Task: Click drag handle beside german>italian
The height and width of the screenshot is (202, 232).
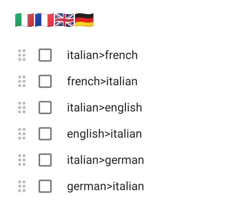Action: pyautogui.click(x=22, y=186)
